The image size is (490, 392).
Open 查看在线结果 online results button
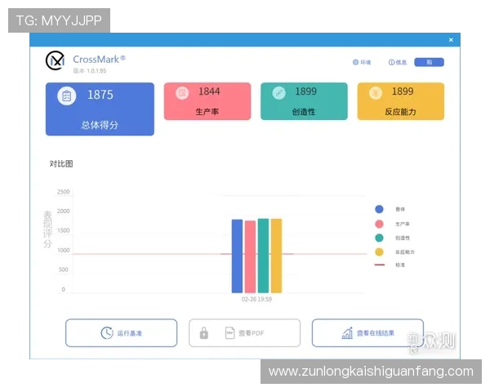click(x=367, y=333)
